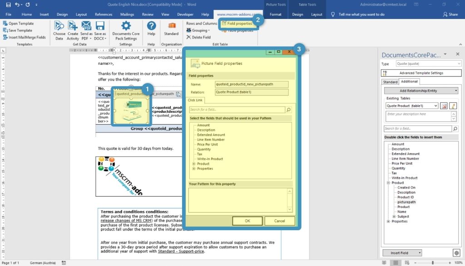This screenshot has width=465, height=266.
Task: Open the Developer ribbon tab
Action: (185, 14)
